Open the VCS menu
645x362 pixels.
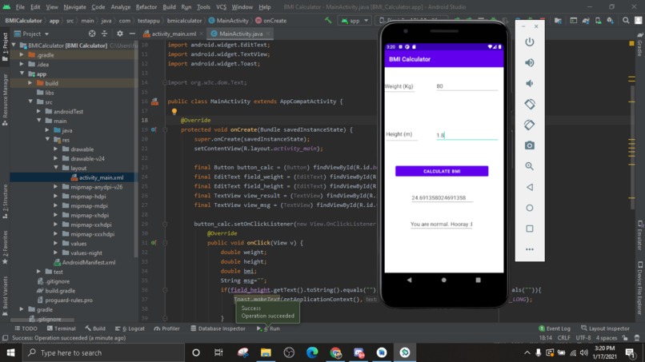(x=221, y=7)
